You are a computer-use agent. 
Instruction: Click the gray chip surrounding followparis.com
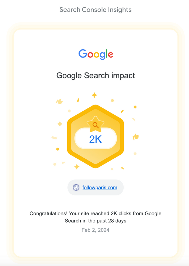pyautogui.click(x=95, y=187)
